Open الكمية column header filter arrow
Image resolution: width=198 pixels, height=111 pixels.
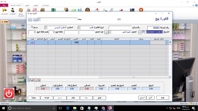pyautogui.click(x=89, y=39)
